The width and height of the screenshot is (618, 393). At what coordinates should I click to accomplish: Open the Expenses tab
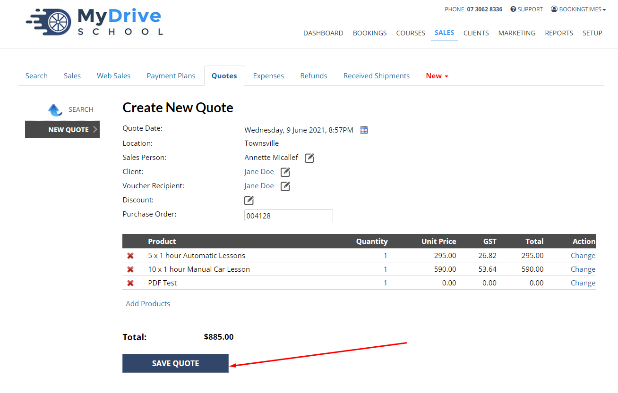click(268, 76)
